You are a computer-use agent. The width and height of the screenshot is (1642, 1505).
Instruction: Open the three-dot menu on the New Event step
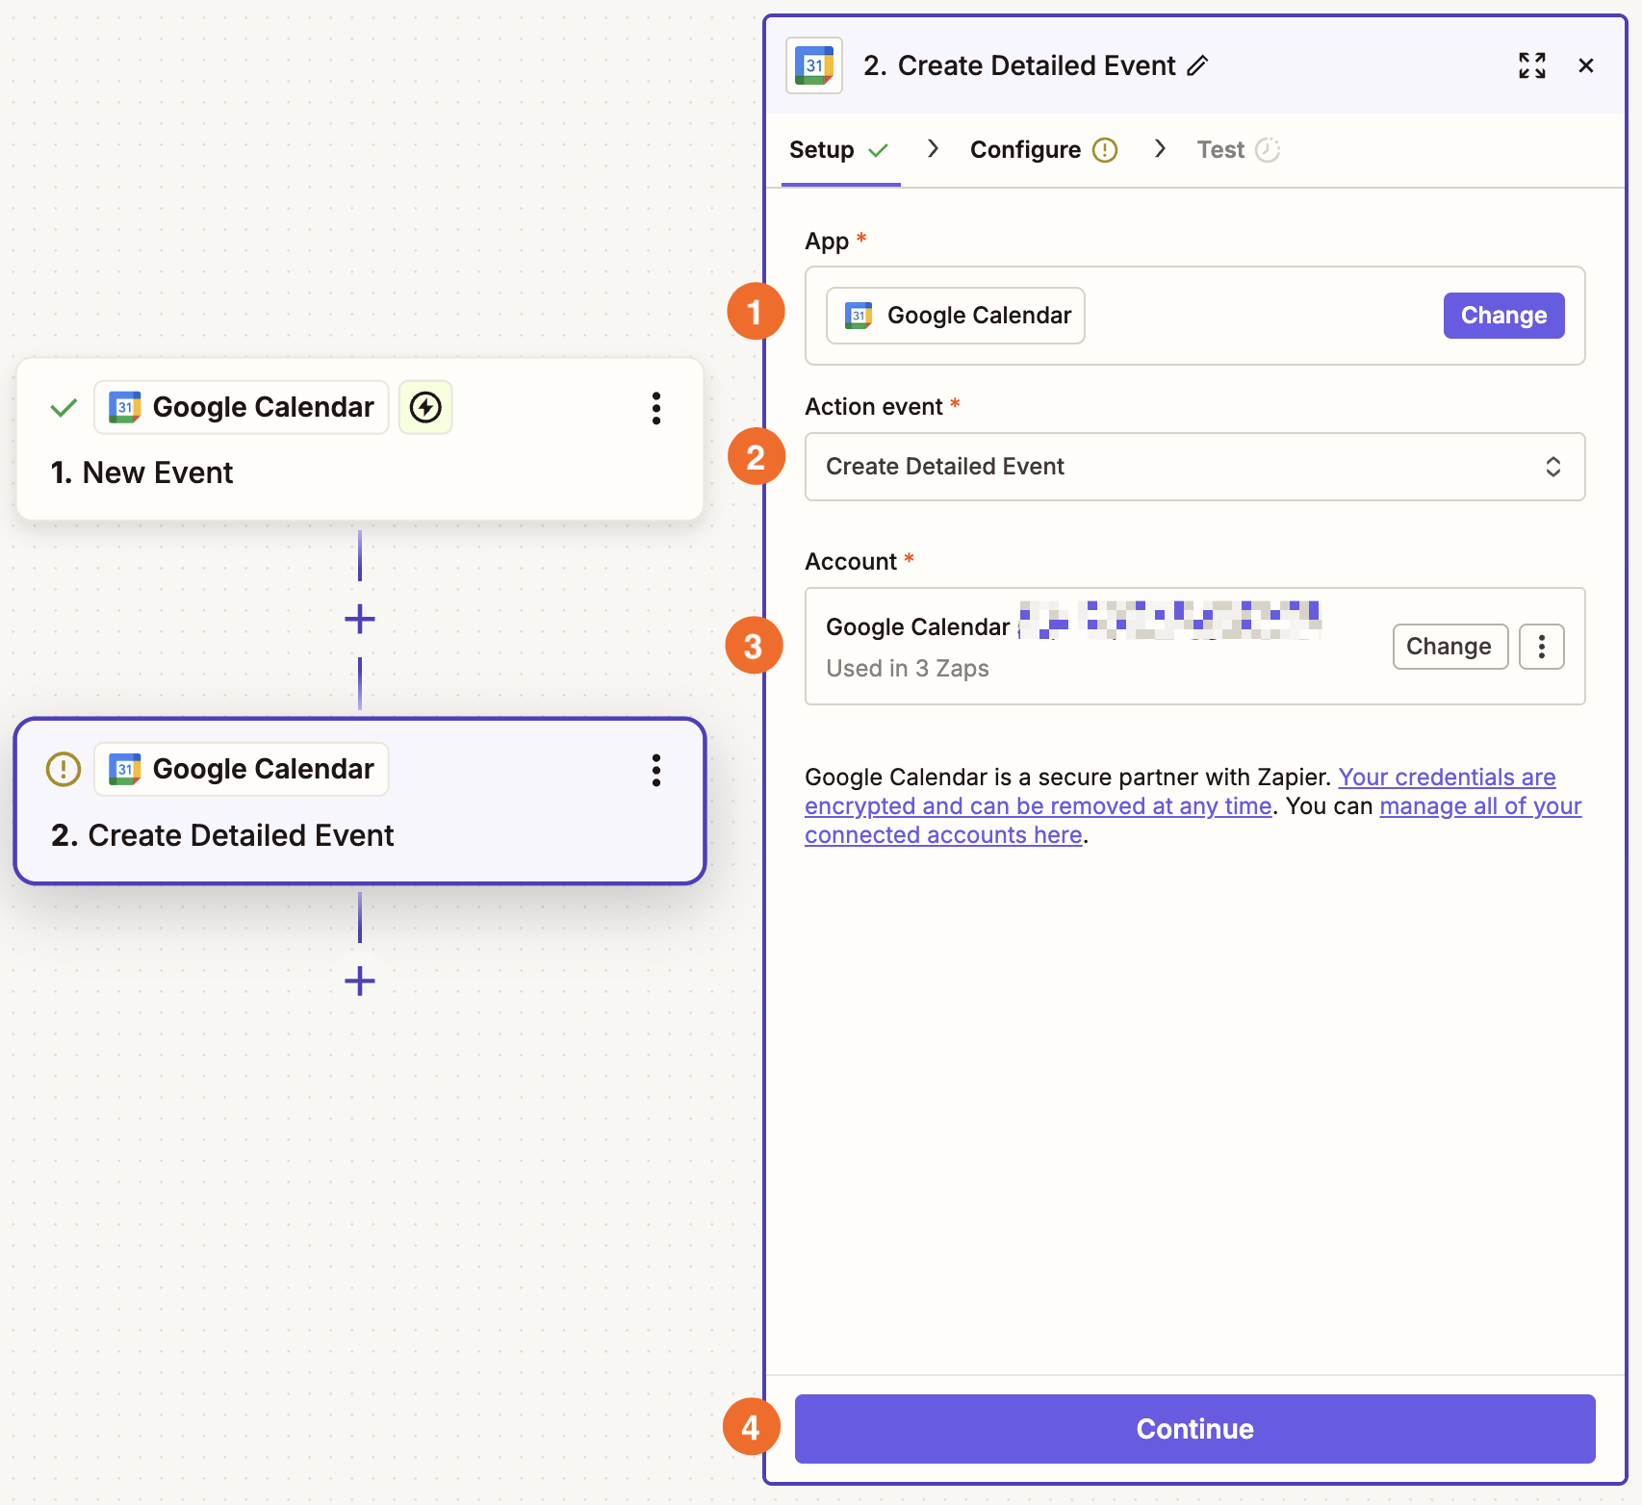coord(655,409)
